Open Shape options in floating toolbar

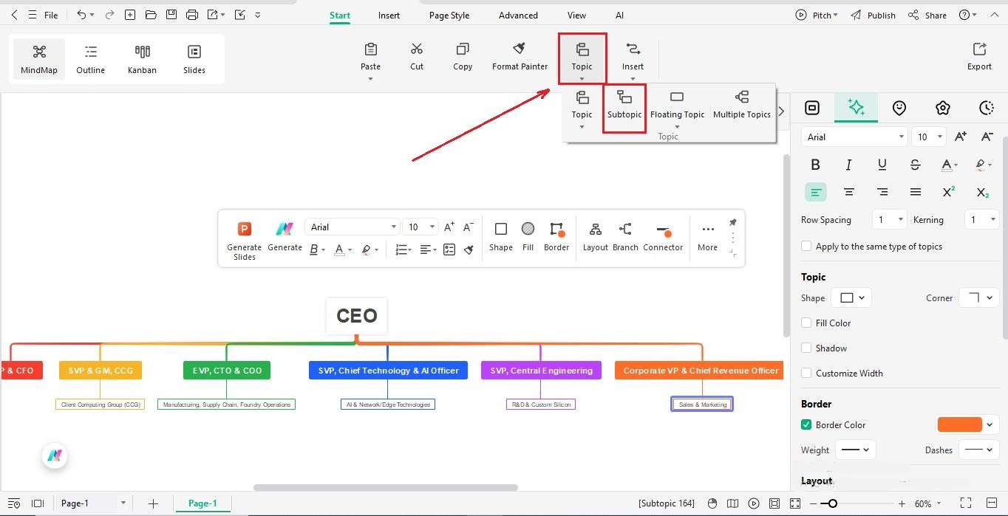pos(501,236)
